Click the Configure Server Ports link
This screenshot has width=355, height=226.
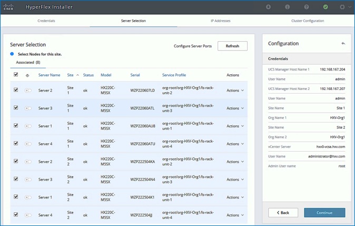(193, 46)
